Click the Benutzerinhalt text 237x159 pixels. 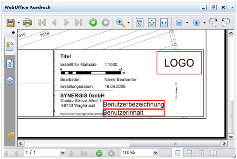coord(123,112)
